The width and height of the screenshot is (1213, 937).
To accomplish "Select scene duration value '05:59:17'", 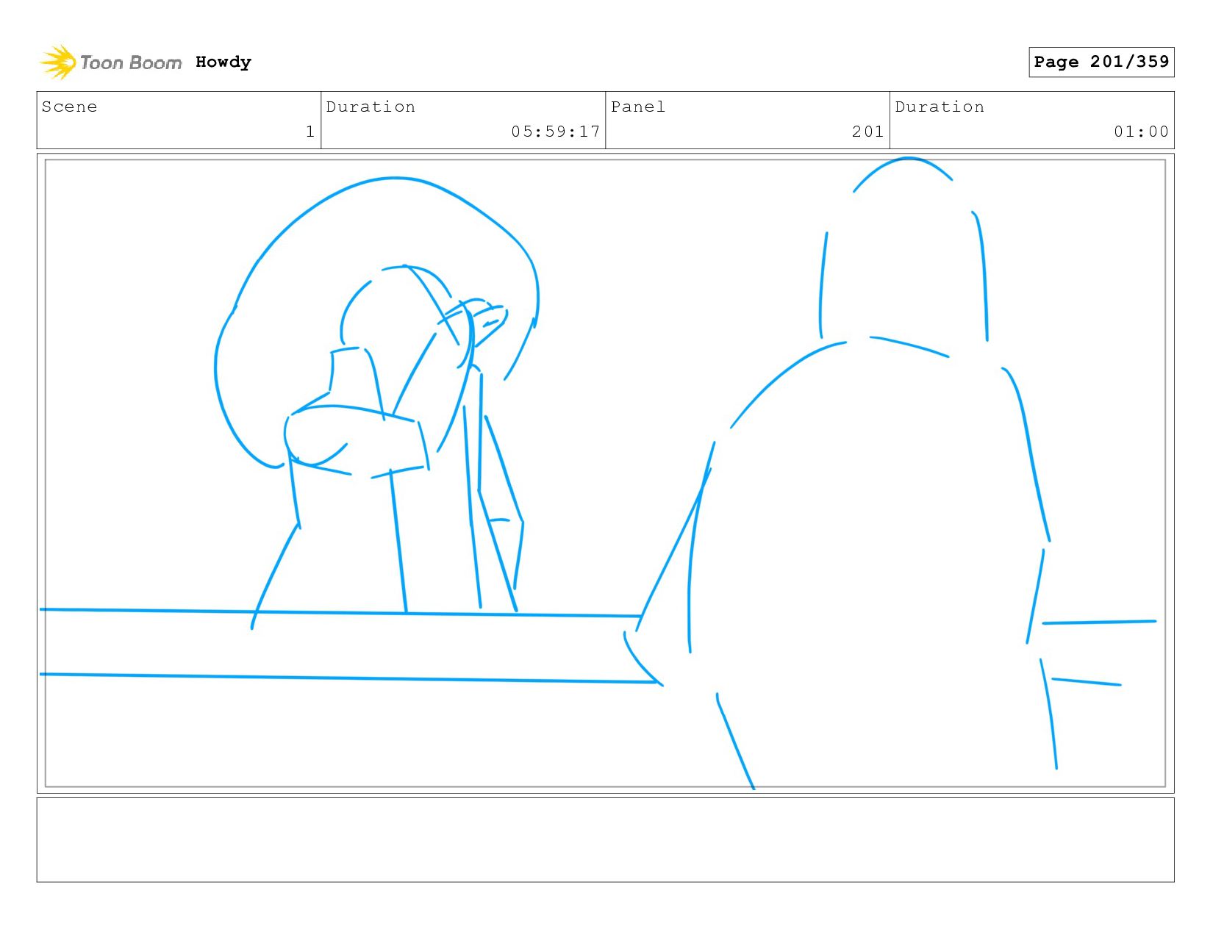I will [x=556, y=132].
